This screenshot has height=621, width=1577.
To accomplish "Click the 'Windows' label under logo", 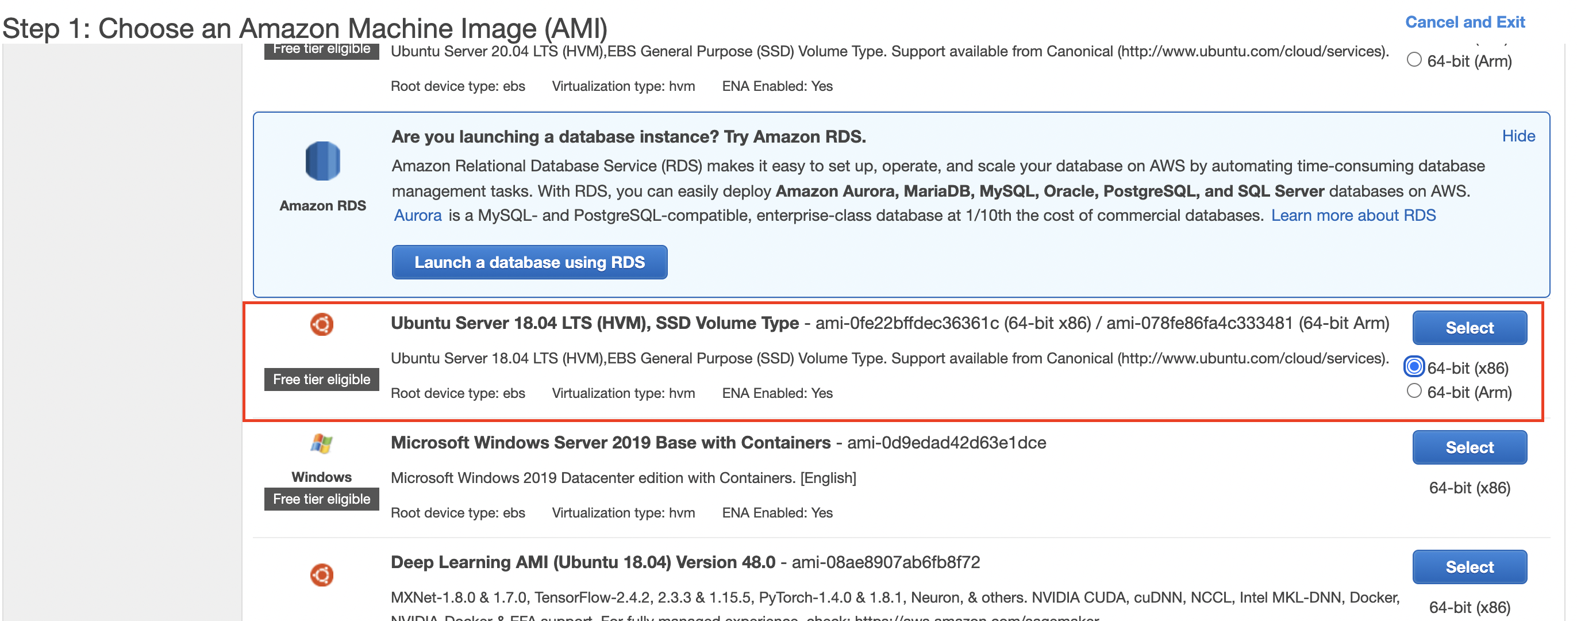I will pos(321,477).
